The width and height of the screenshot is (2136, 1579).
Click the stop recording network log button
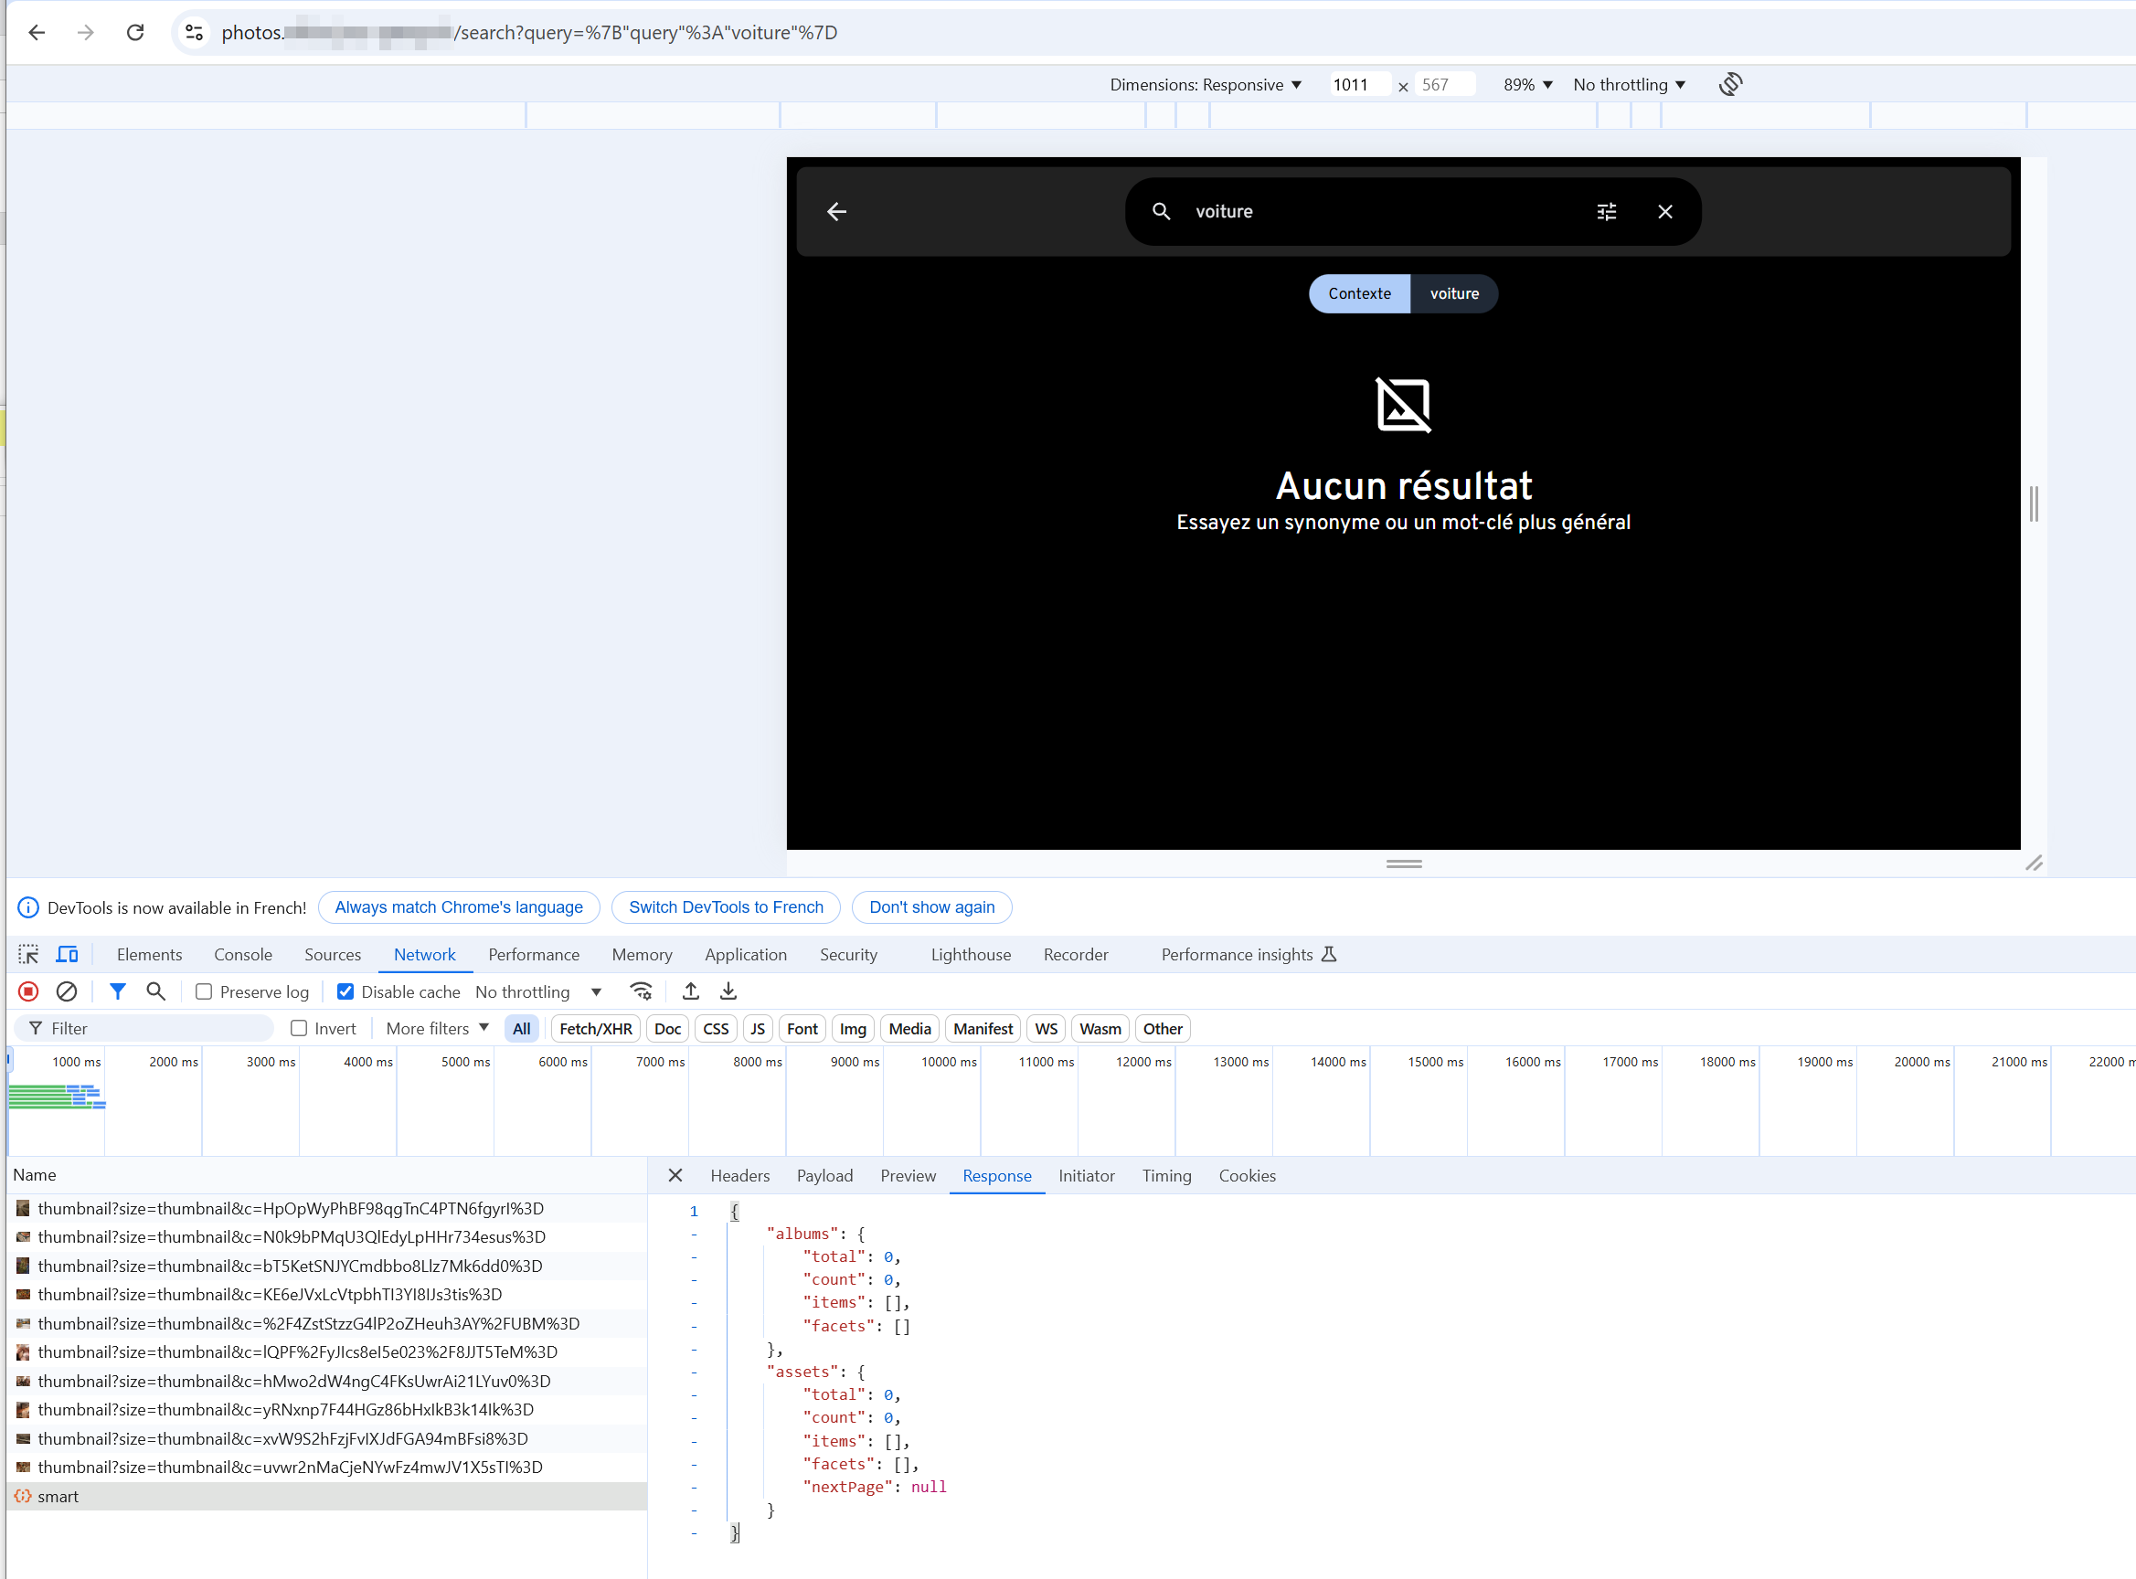click(x=28, y=991)
